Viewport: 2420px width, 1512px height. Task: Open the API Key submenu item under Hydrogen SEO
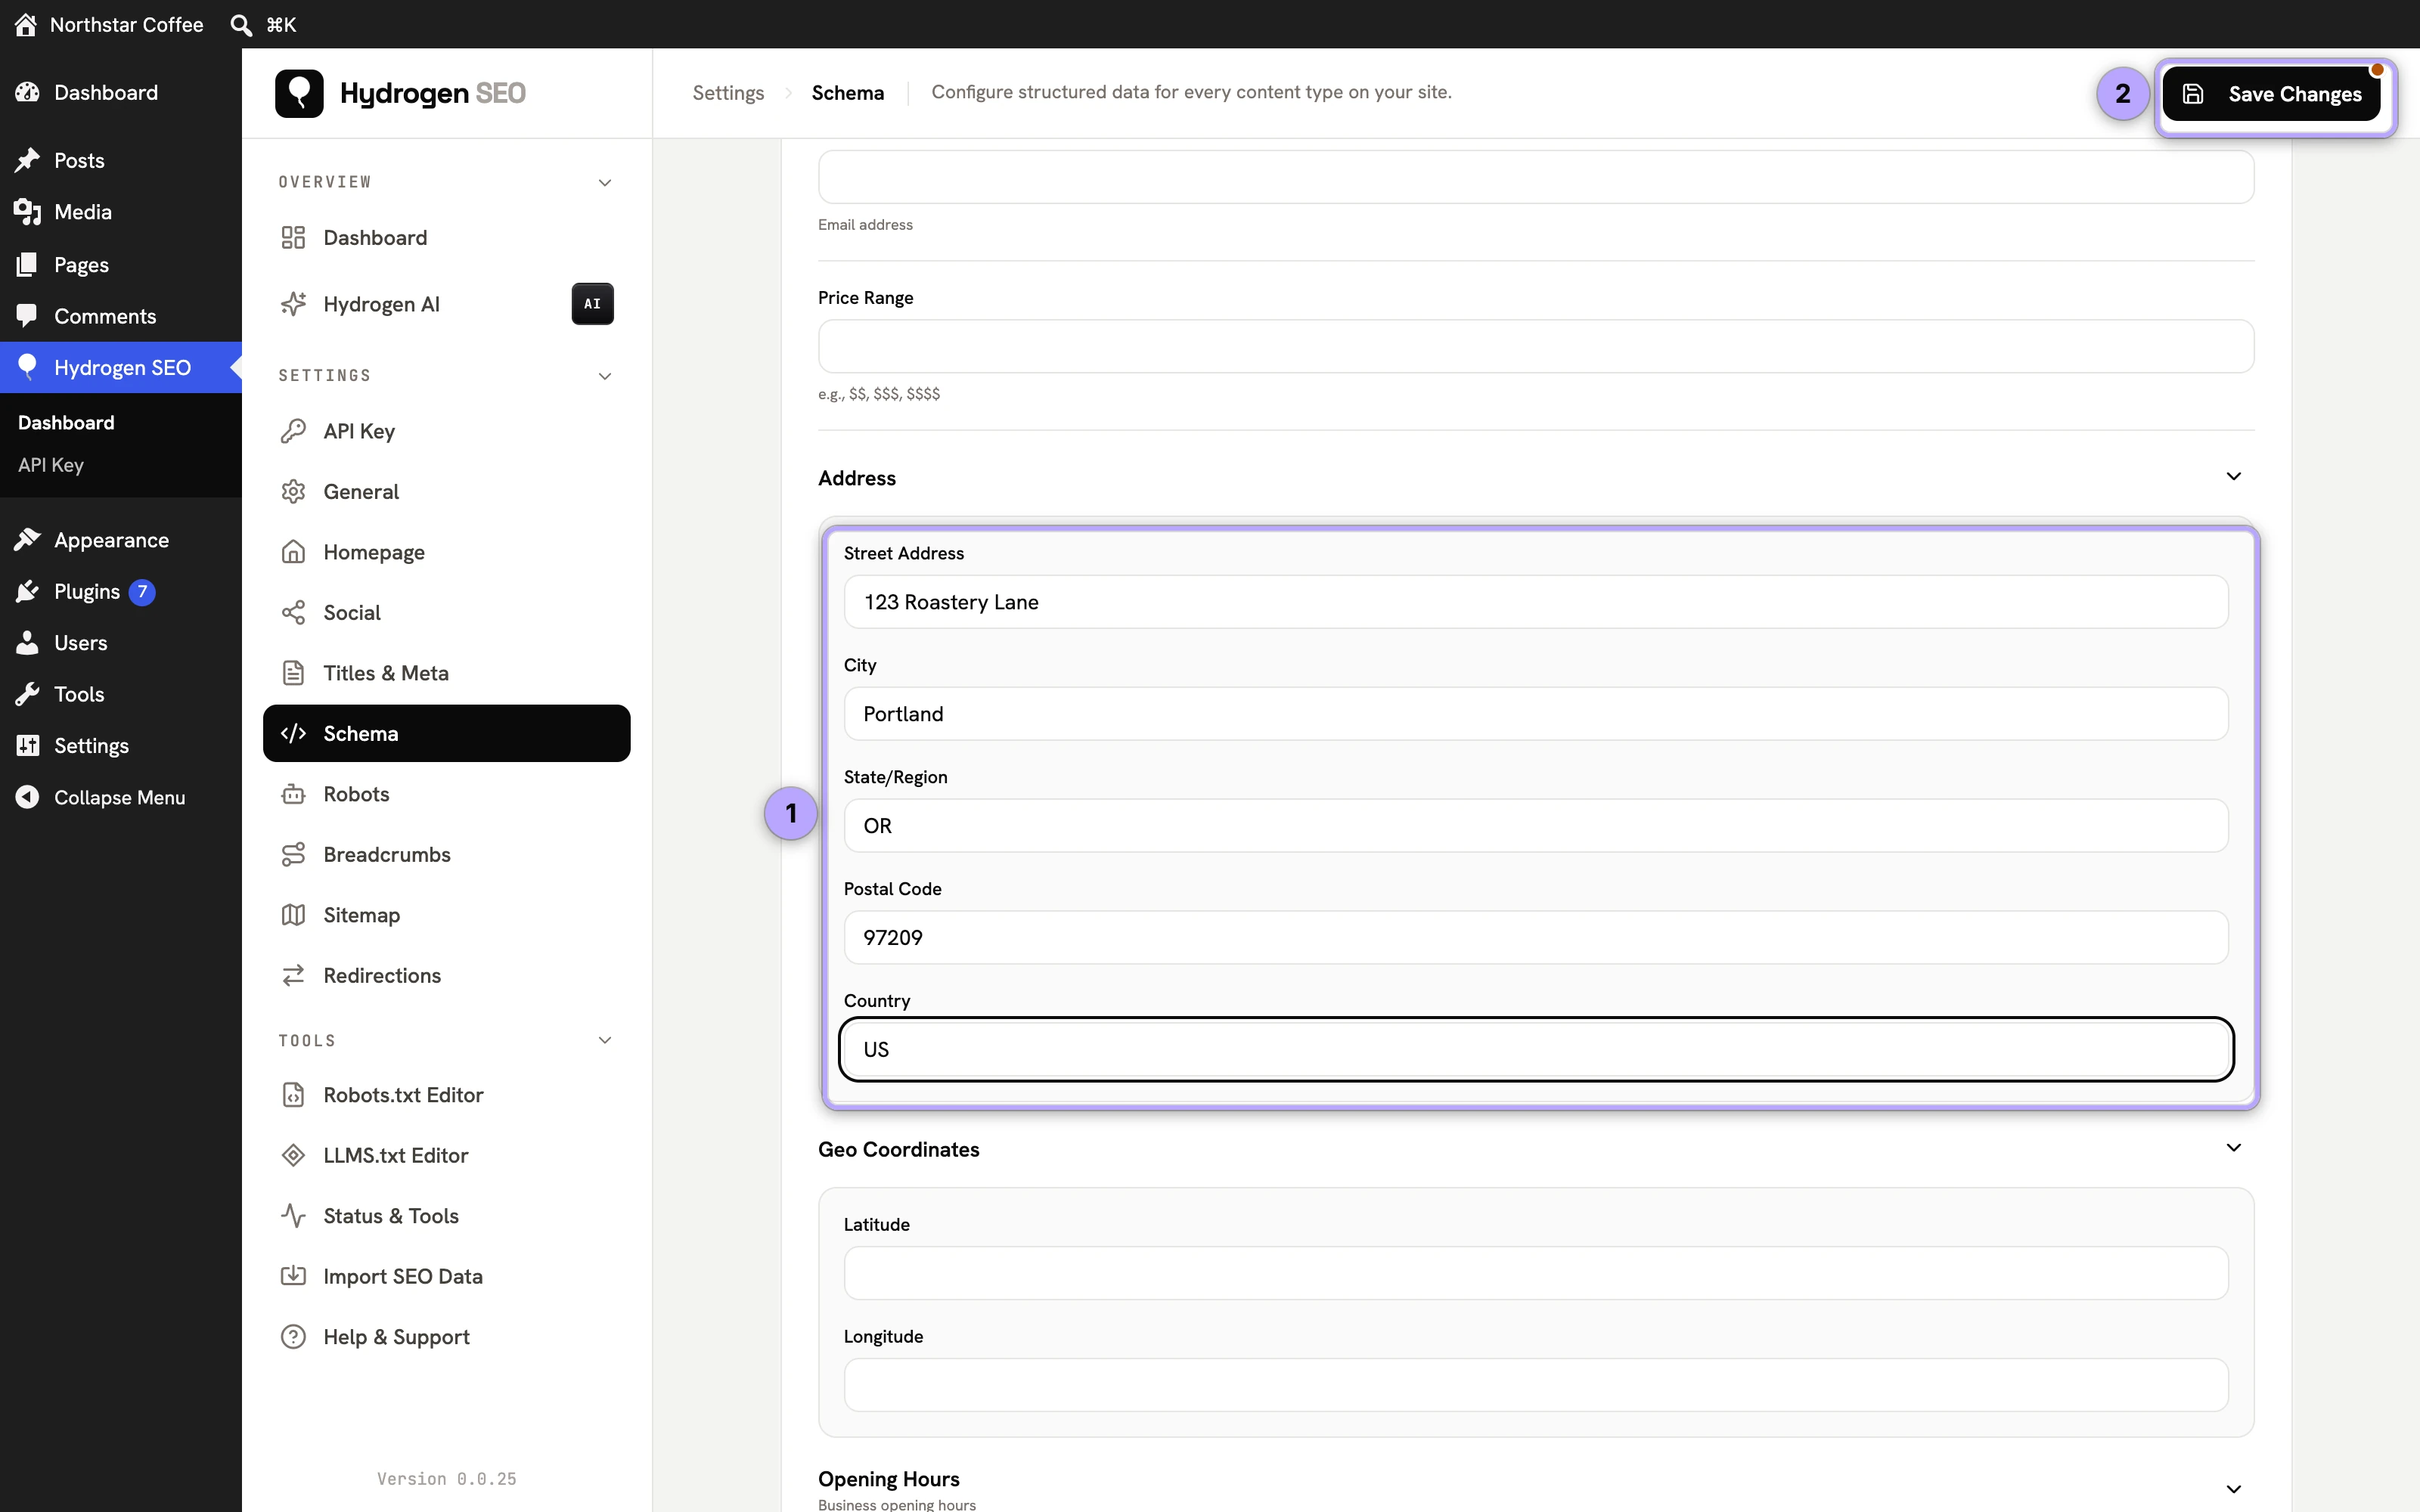51,465
